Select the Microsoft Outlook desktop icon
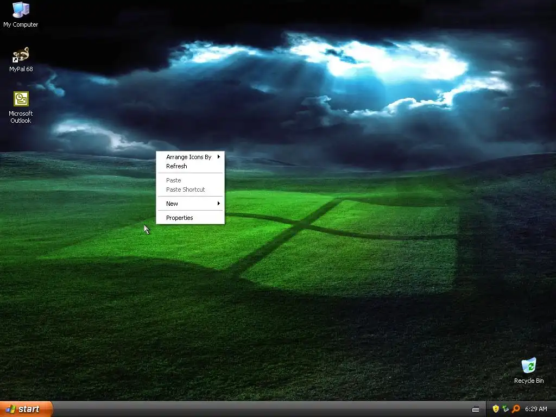 coord(21,108)
